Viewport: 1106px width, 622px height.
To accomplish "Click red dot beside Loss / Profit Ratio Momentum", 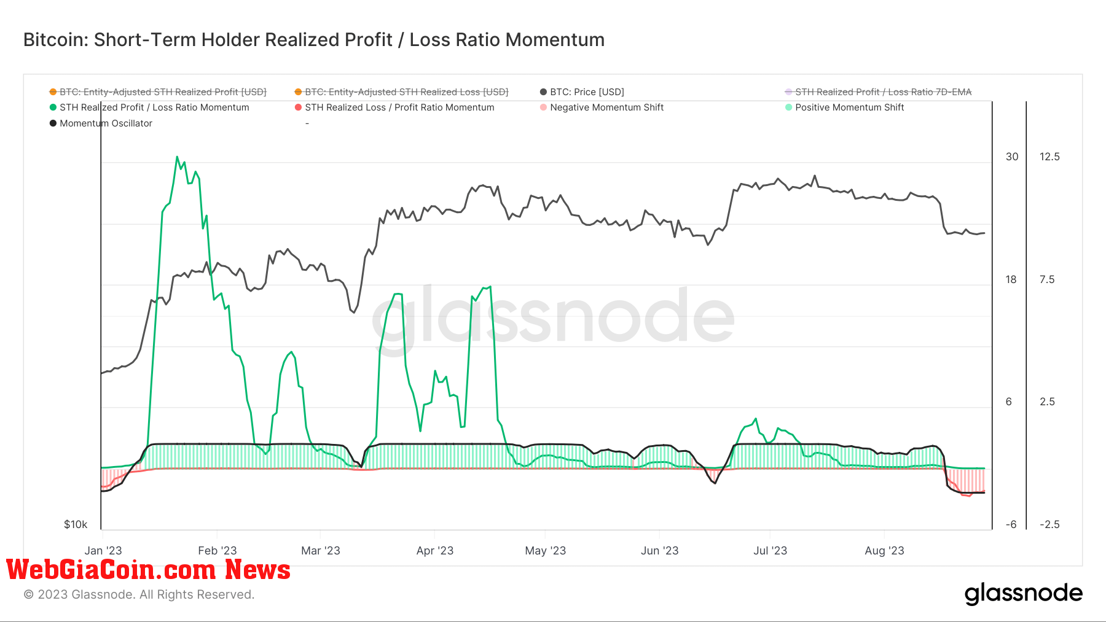I will click(298, 107).
